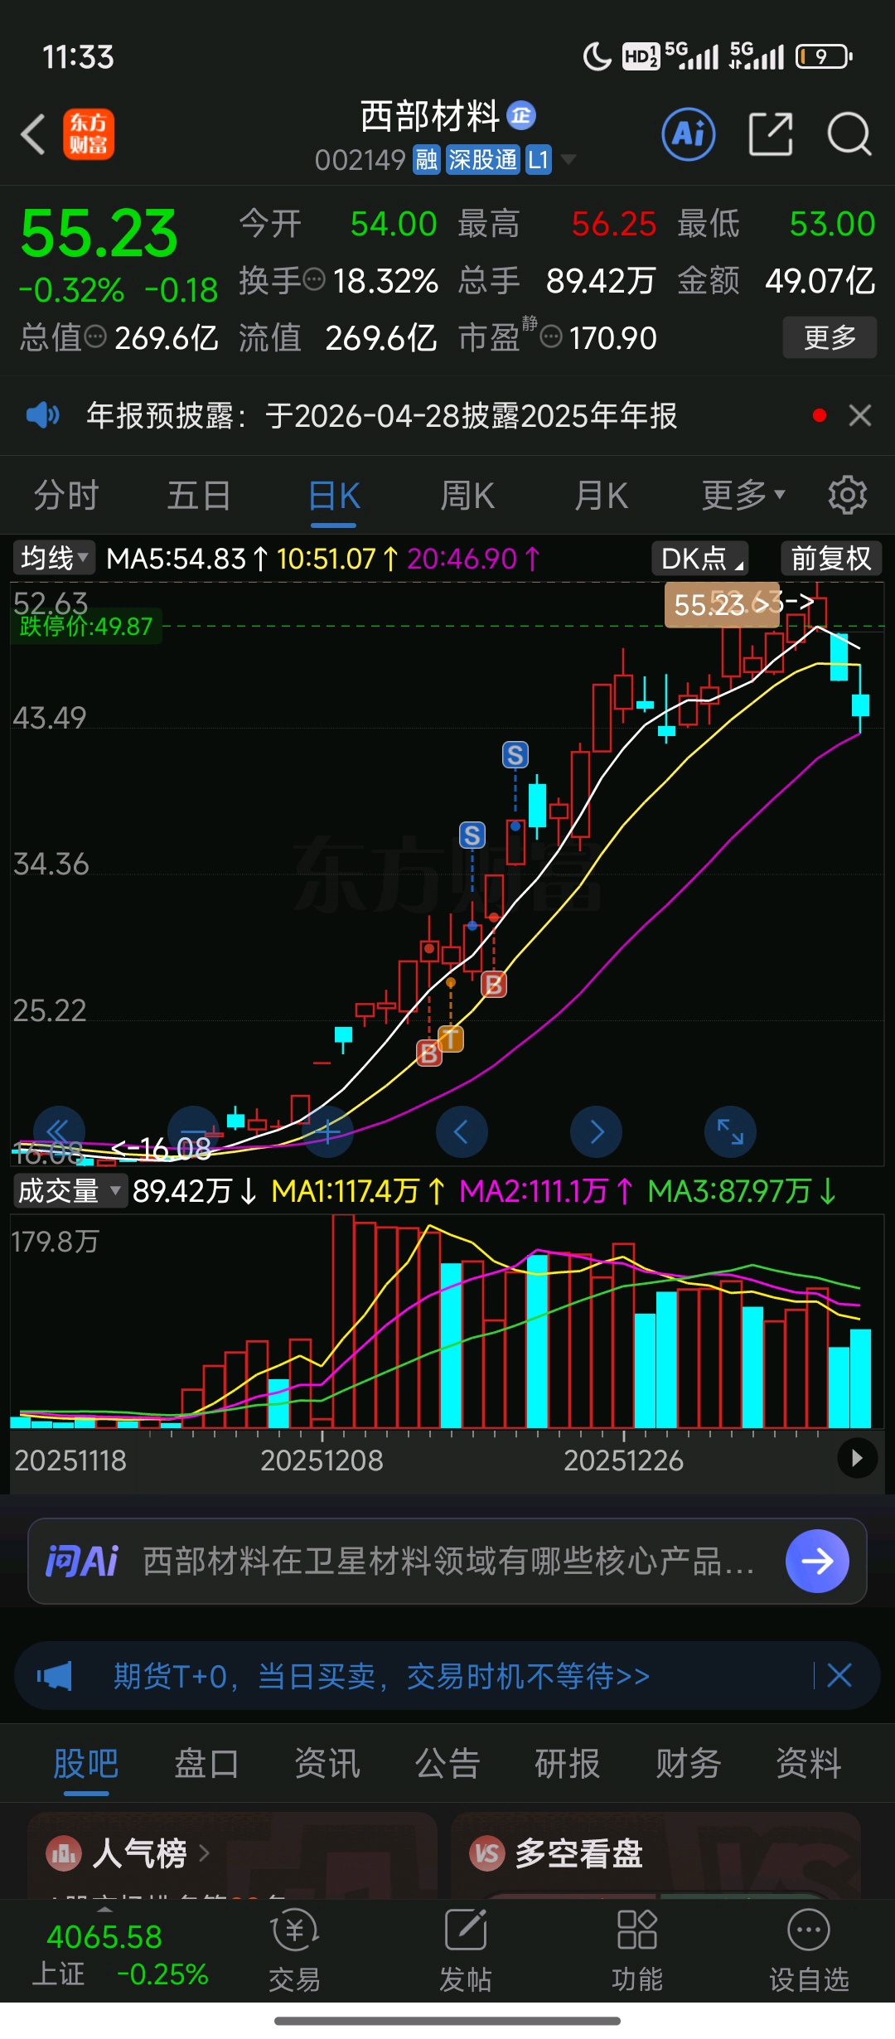This screenshot has height=2039, width=895.
Task: Open the 资讯 tab
Action: click(x=327, y=1763)
